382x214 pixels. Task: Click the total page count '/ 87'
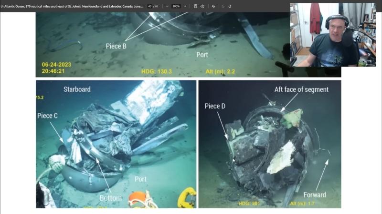[x=156, y=6]
